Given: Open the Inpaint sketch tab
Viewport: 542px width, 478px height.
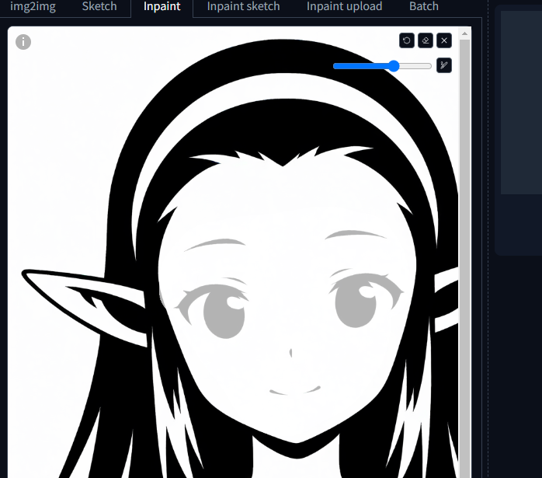Looking at the screenshot, I should pyautogui.click(x=243, y=6).
